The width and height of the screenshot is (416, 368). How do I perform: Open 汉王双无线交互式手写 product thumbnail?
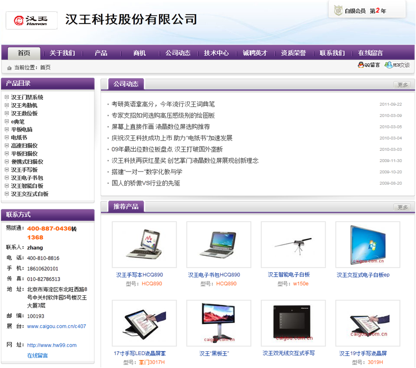[x=294, y=323]
